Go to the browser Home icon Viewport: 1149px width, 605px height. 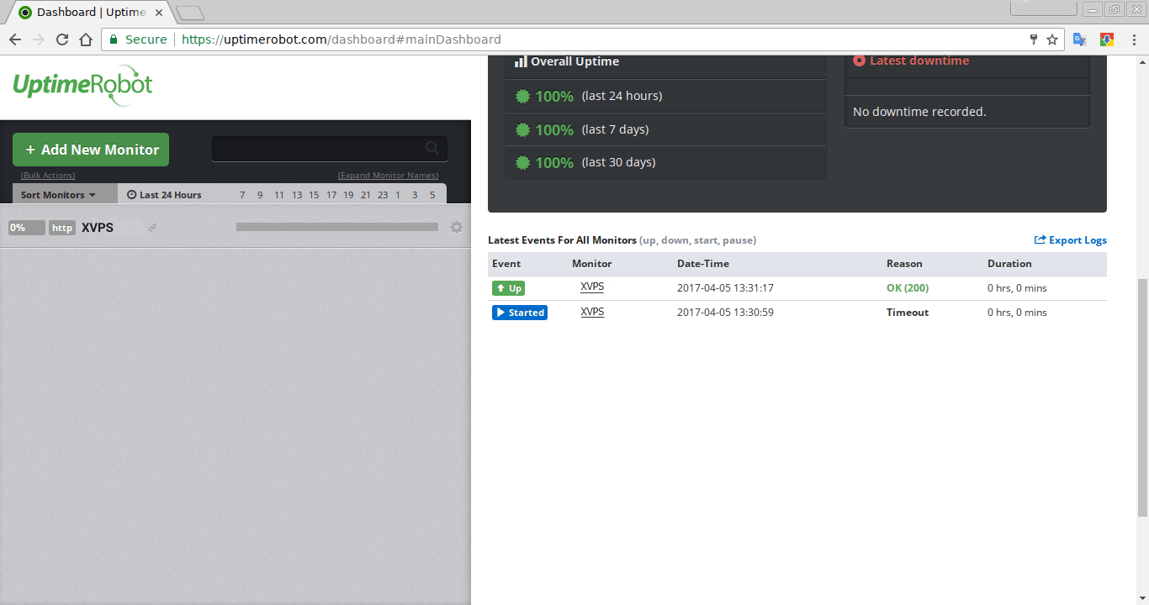point(86,39)
